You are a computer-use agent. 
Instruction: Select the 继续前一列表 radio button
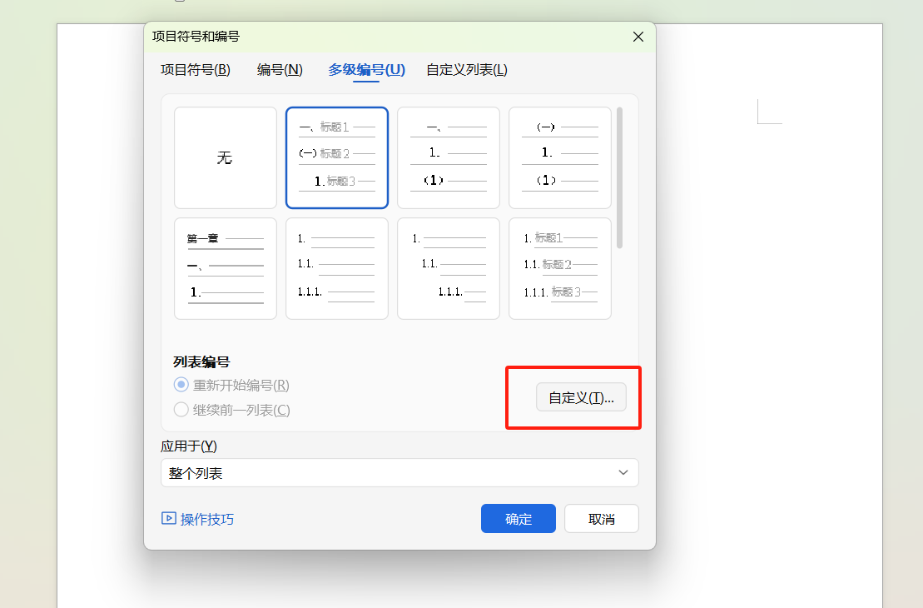pyautogui.click(x=181, y=410)
